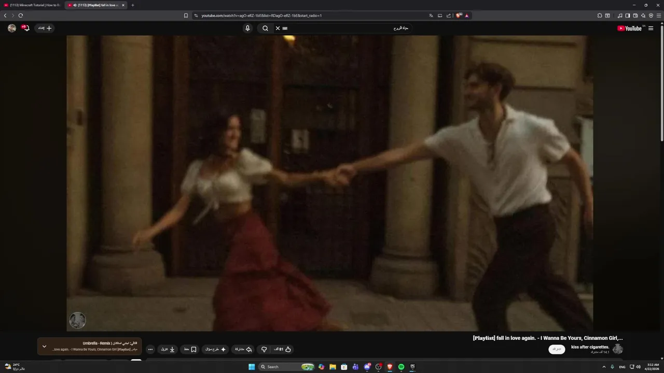Open Epic Games Launcher from the taskbar

413,367
